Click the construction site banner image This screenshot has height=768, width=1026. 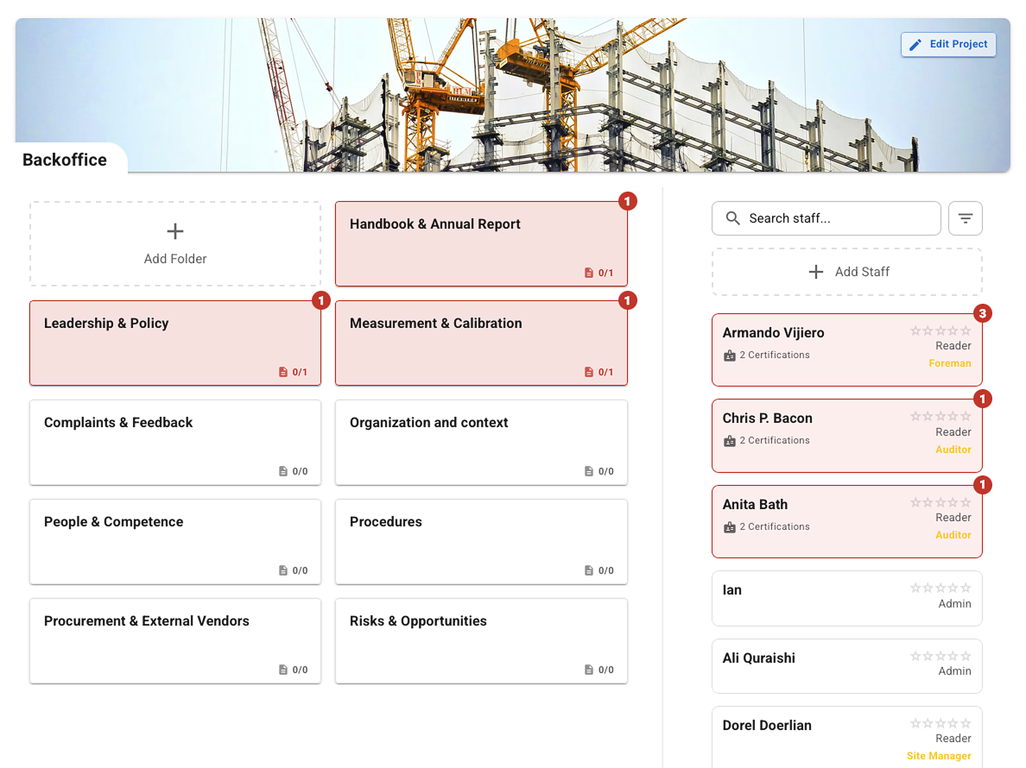513,95
